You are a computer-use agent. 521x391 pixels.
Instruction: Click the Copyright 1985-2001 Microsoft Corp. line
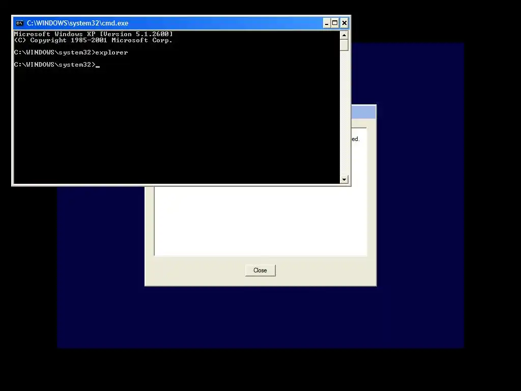94,40
